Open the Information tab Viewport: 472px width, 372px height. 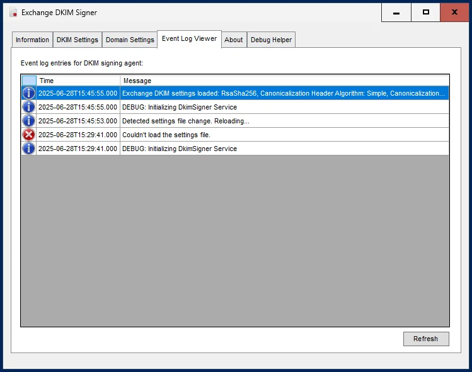(32, 40)
